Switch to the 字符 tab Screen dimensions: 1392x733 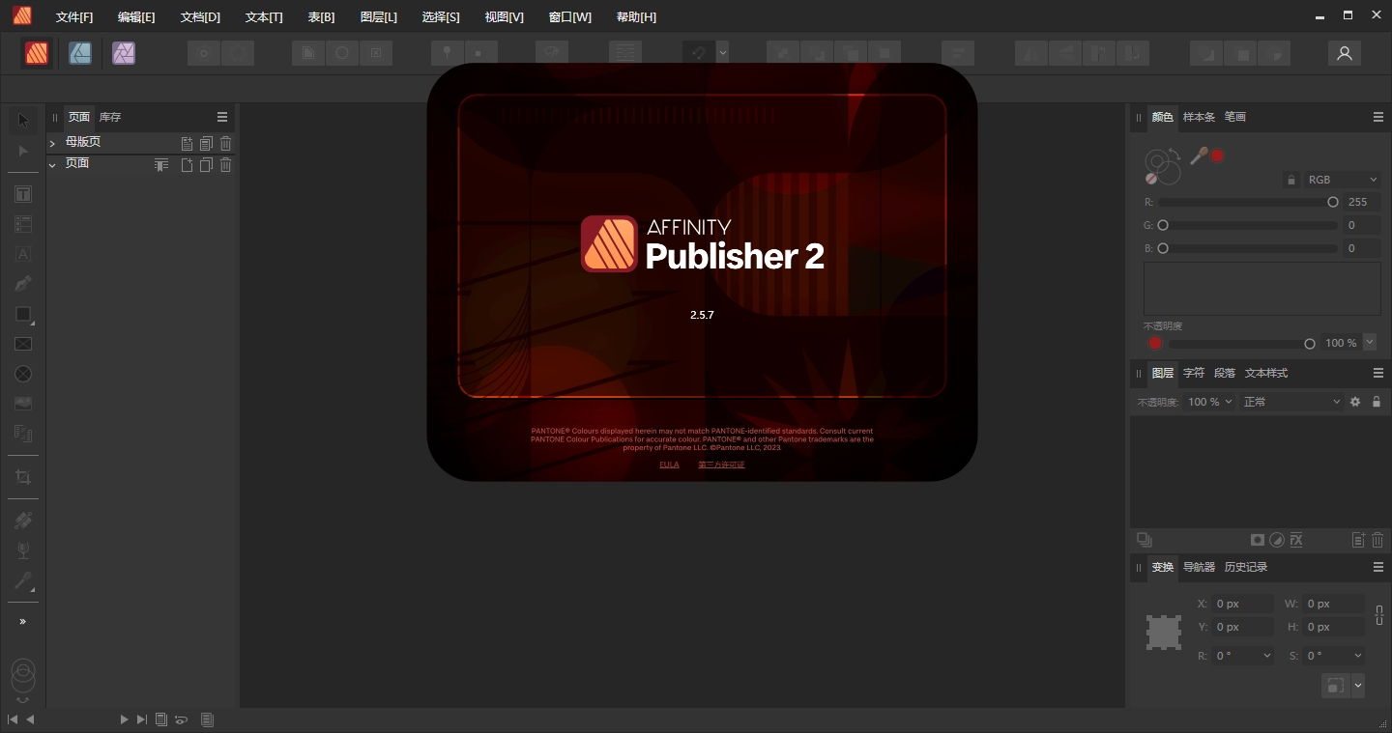1194,373
